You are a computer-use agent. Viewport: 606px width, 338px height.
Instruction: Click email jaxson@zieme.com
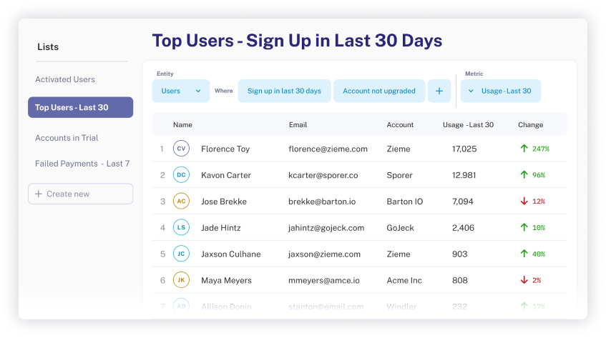[x=324, y=254]
